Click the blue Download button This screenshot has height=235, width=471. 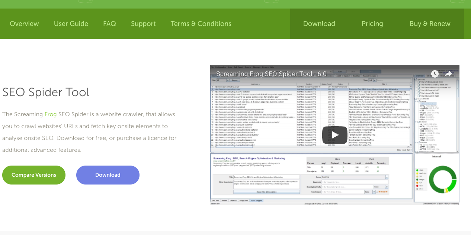pos(108,175)
